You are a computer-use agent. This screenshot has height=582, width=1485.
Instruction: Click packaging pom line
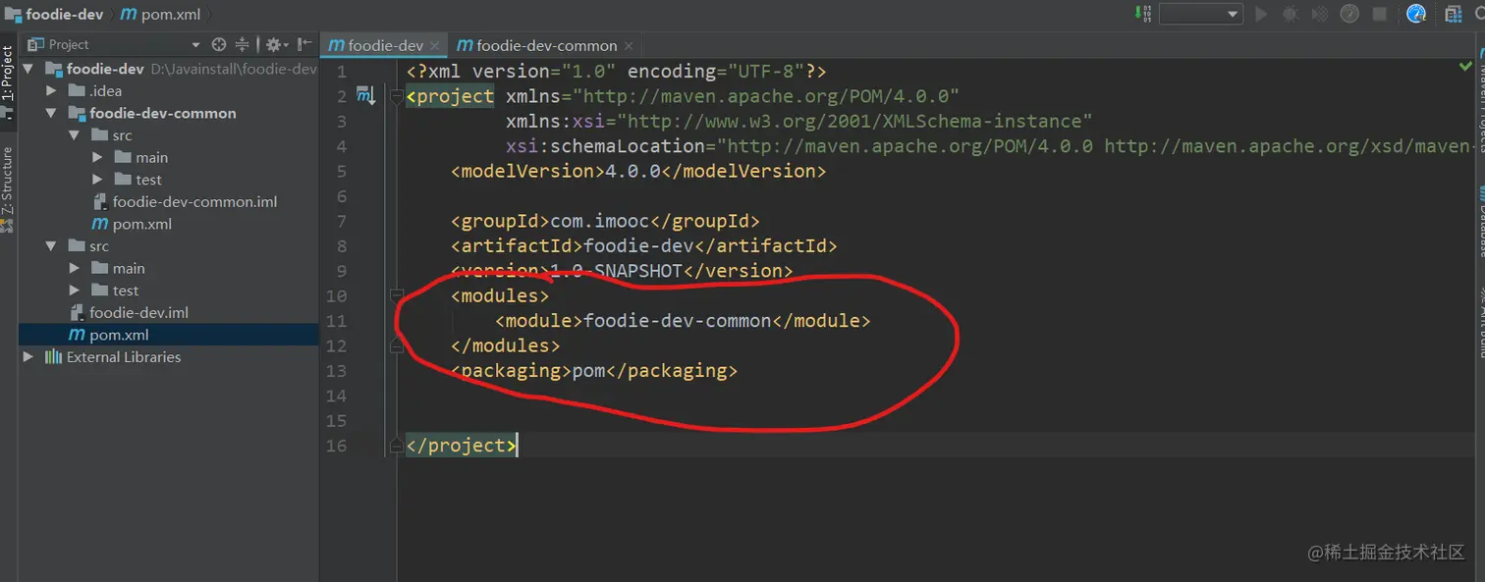594,371
